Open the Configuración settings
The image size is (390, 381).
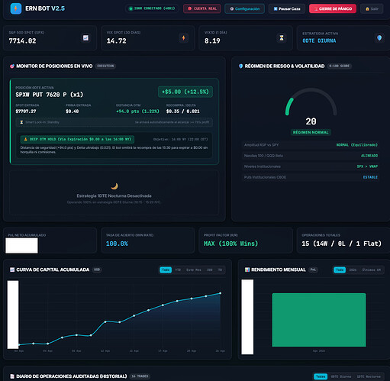click(x=245, y=8)
